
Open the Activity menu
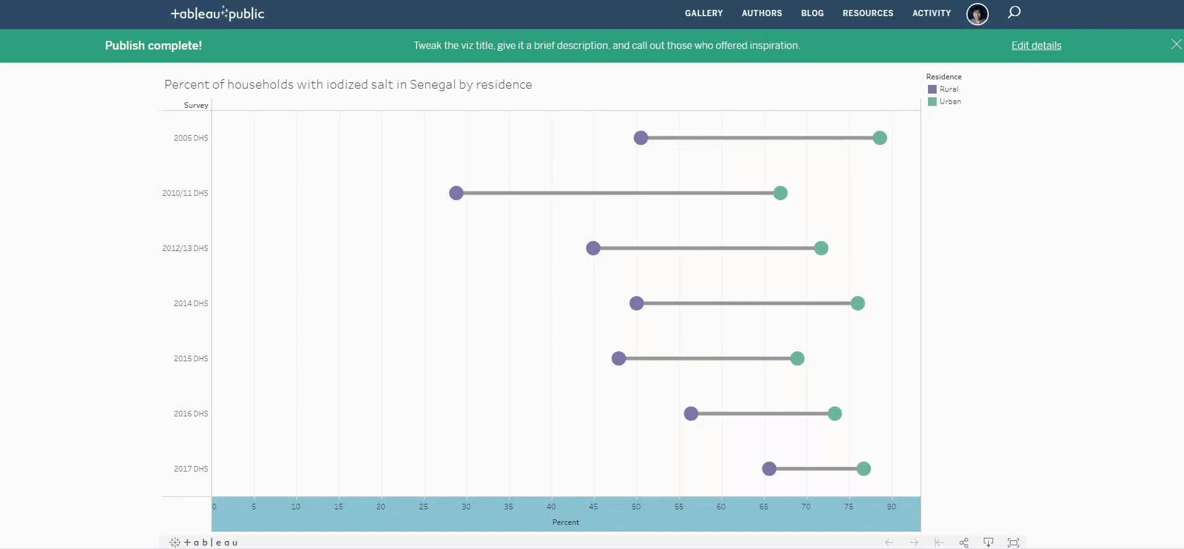tap(931, 13)
